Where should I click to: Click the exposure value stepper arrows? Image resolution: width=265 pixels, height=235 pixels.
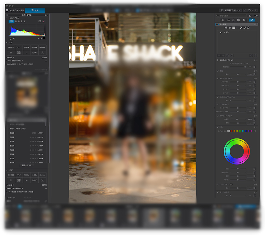pos(255,74)
